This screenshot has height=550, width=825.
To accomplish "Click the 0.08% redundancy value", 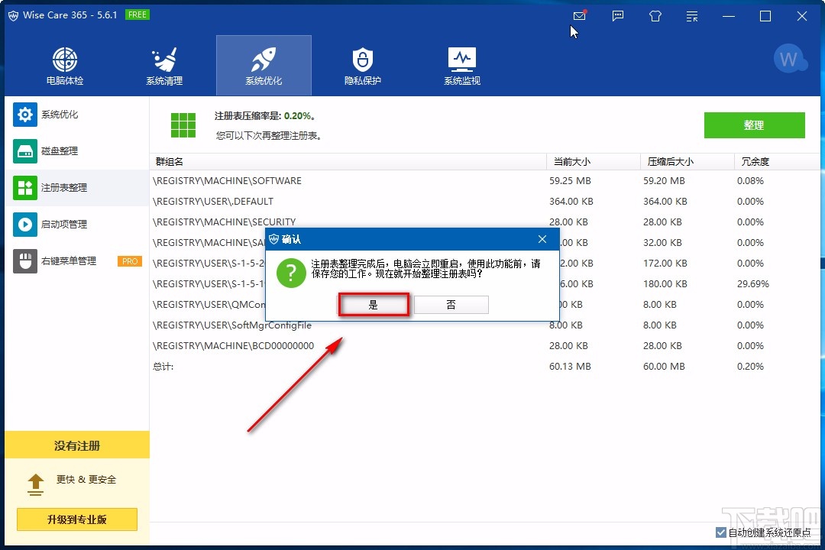I will pyautogui.click(x=750, y=180).
